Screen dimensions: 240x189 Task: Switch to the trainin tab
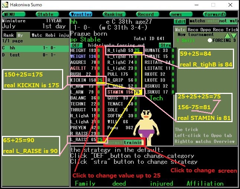point(133,142)
